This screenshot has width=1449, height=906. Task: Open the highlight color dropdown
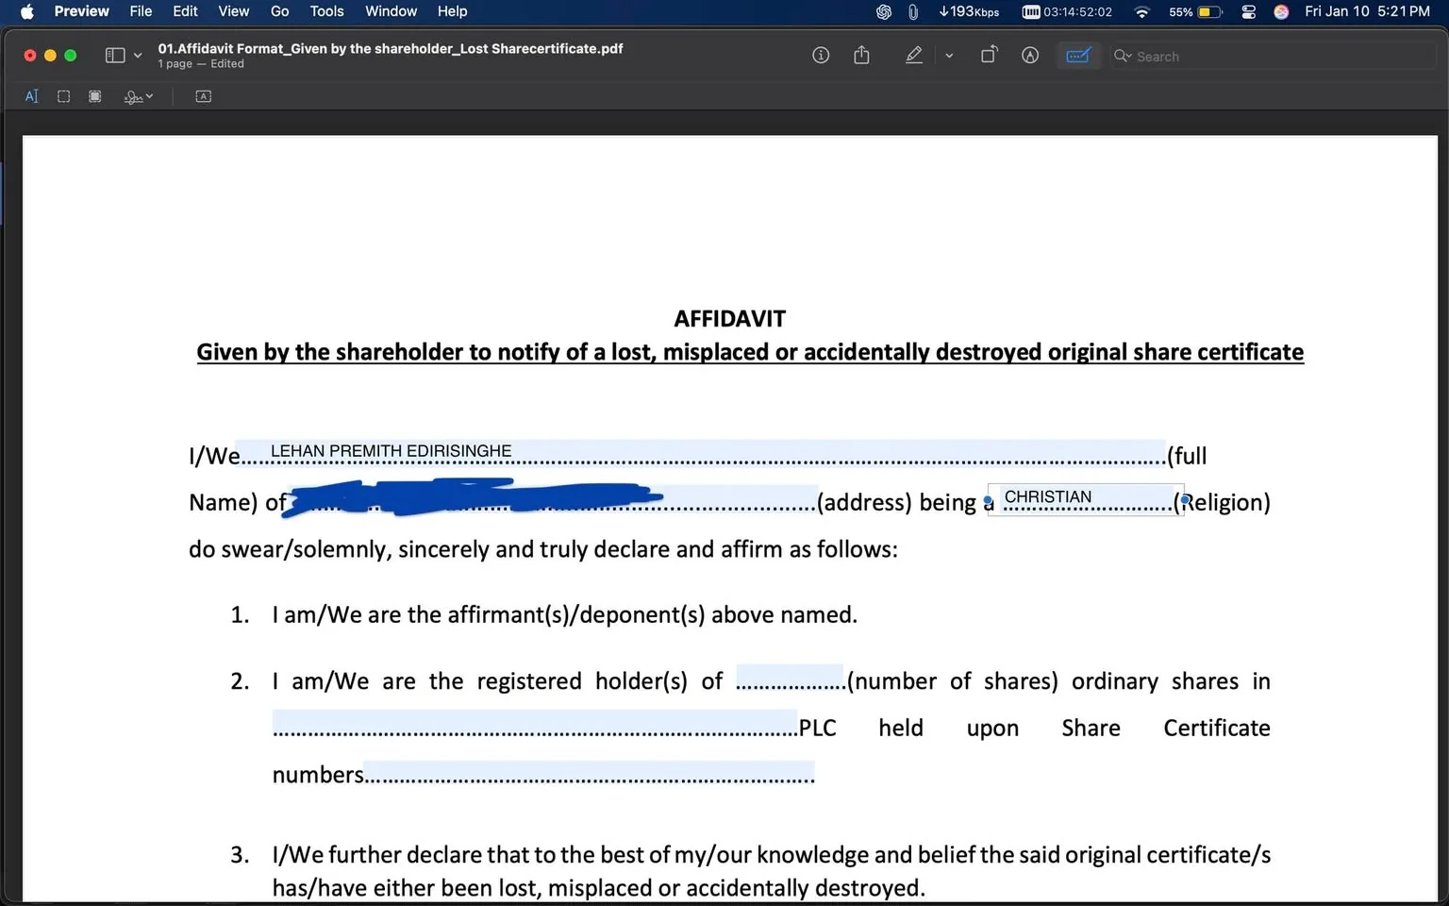pyautogui.click(x=950, y=55)
